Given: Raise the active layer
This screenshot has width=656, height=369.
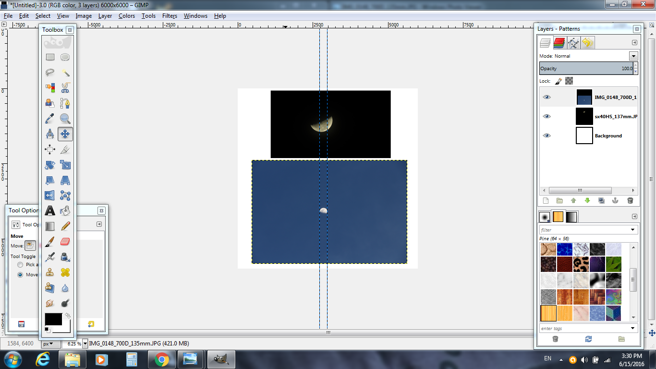Looking at the screenshot, I should pyautogui.click(x=573, y=201).
